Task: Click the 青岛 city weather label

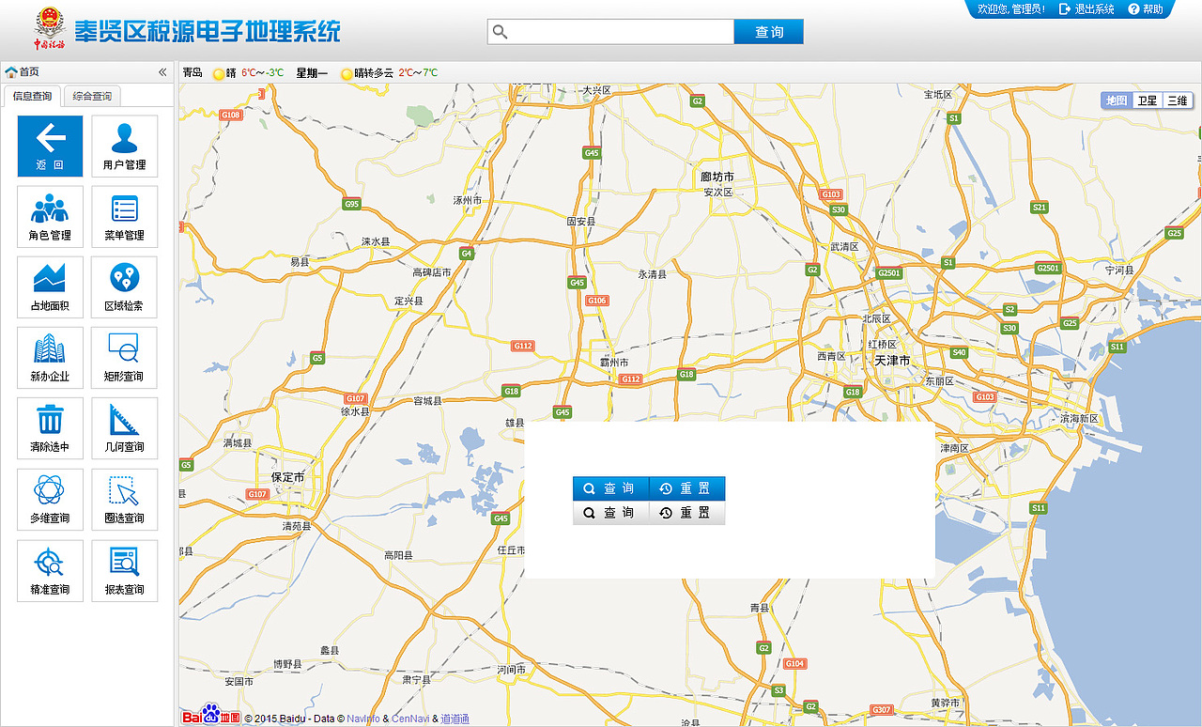Action: point(193,72)
